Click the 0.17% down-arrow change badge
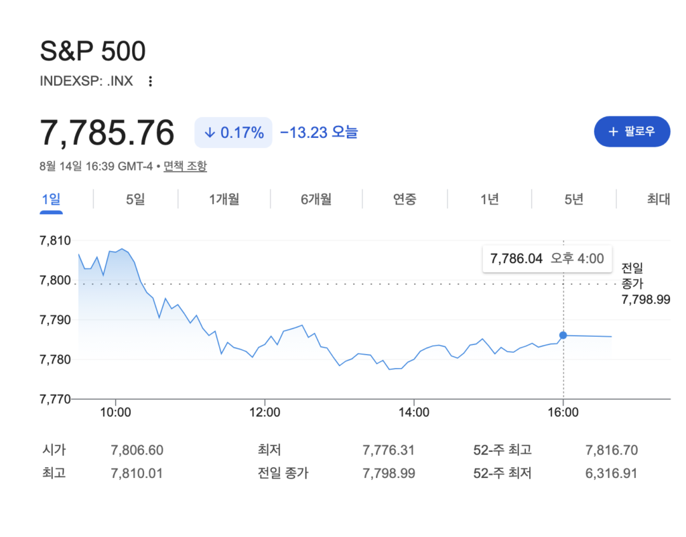Image resolution: width=686 pixels, height=537 pixels. click(x=233, y=133)
